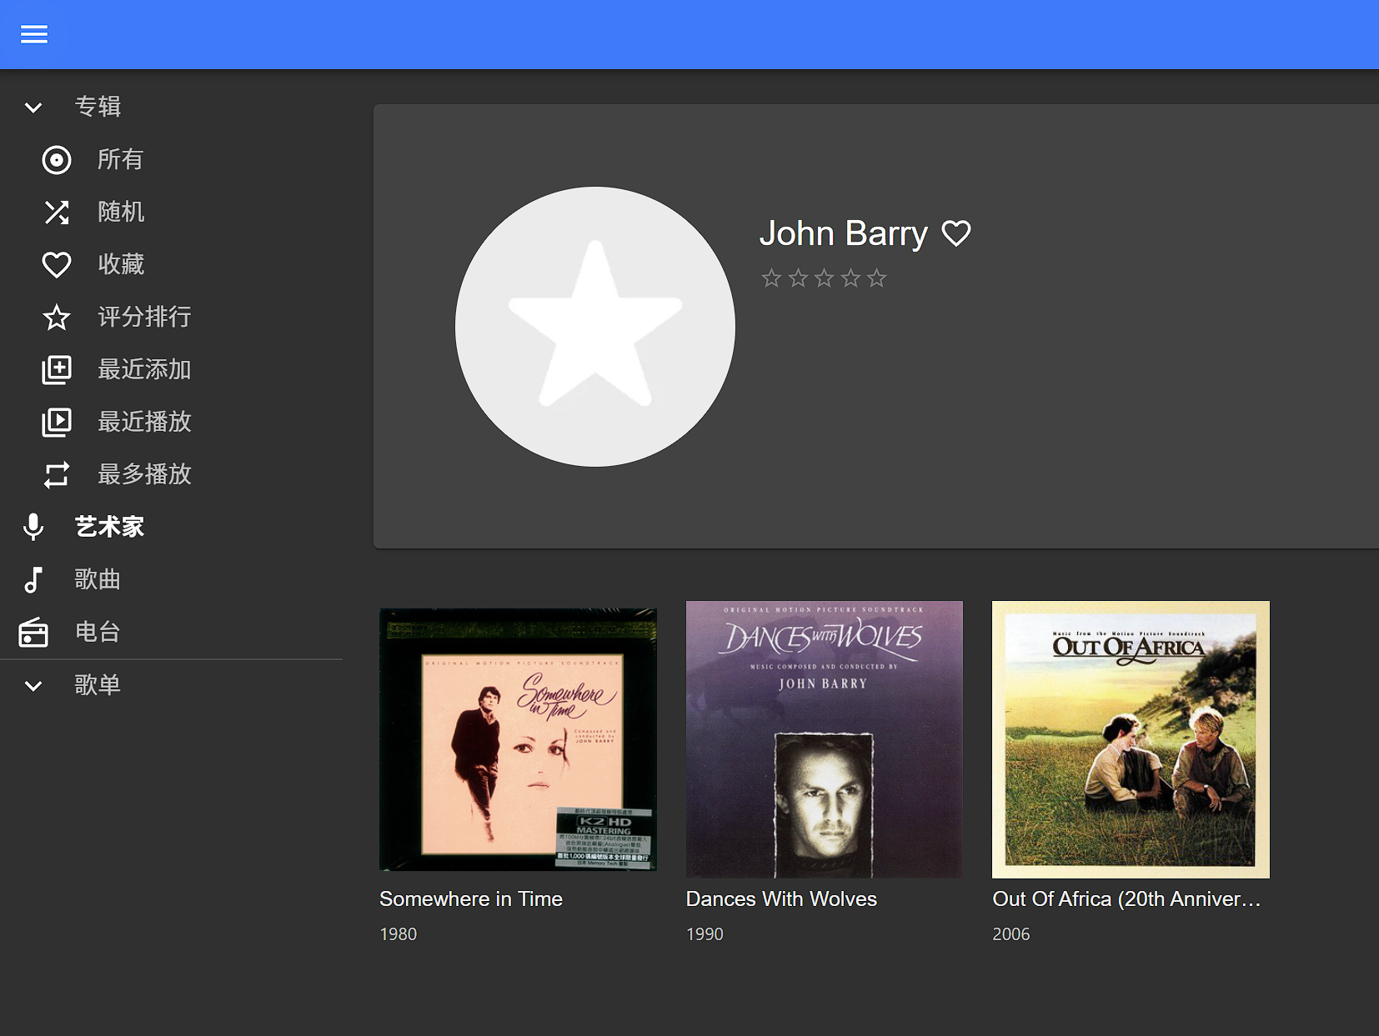
Task: Select 所有 albums menu item
Action: pyautogui.click(x=120, y=159)
